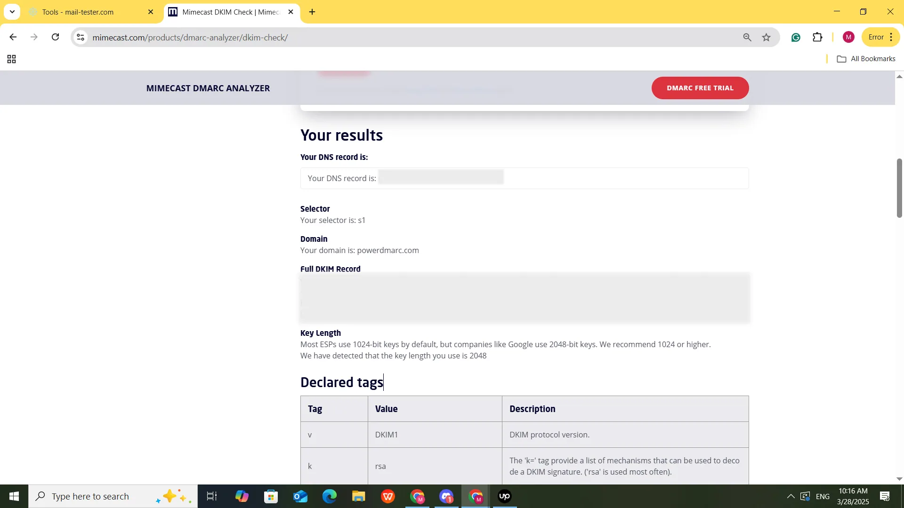The image size is (904, 508).
Task: Open the Grammarly extension icon
Action: click(796, 38)
